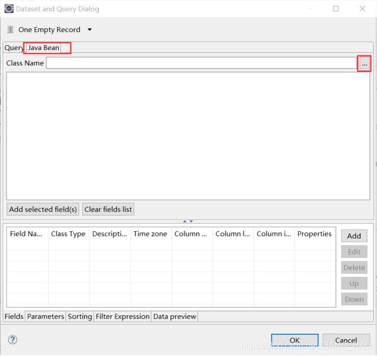Click the Cancel button

pos(346,340)
